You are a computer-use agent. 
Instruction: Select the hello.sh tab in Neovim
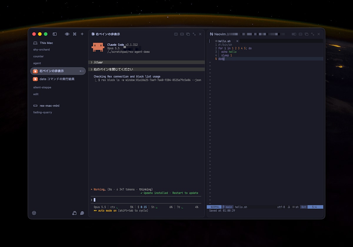click(x=224, y=41)
